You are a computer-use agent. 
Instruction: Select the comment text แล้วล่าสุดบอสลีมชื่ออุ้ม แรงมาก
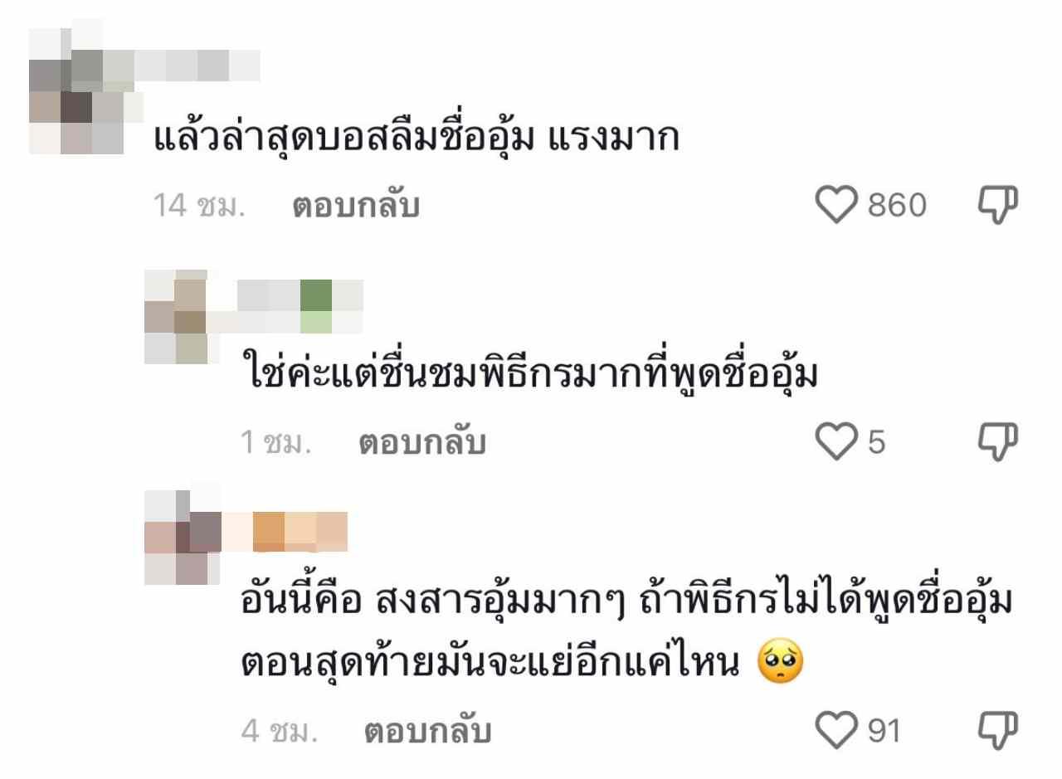click(x=417, y=137)
